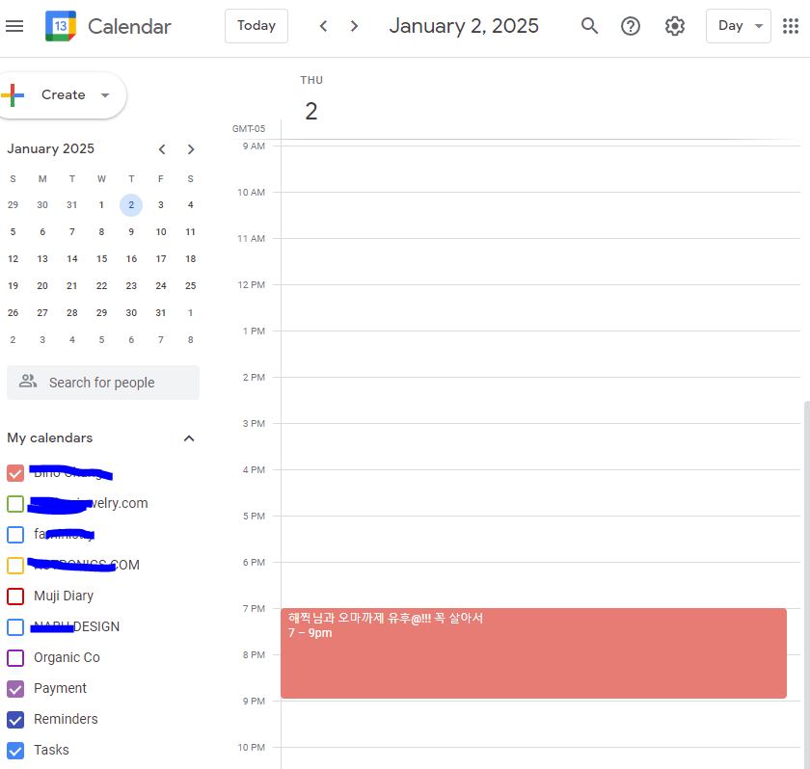Open the 7 – 9pm event

click(x=533, y=653)
